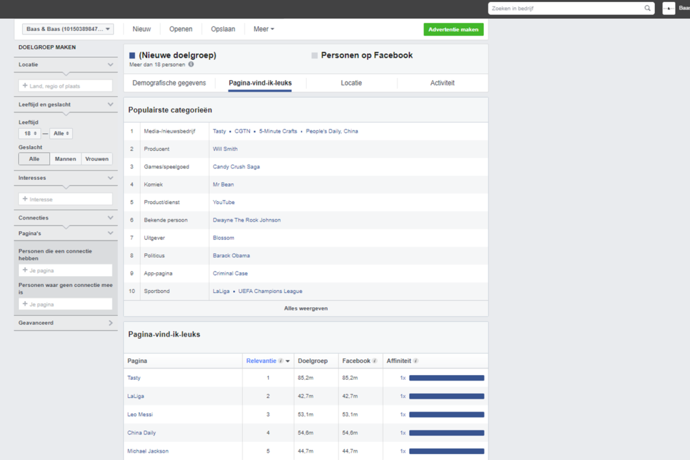Open the Will Smith page link
Viewport: 690px width, 460px height.
pos(225,149)
